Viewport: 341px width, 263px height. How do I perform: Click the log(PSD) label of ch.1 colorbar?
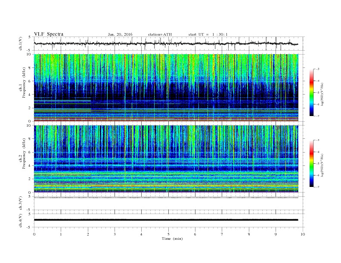tap(322, 95)
